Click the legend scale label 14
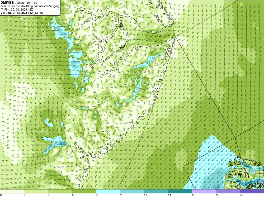Image resolution: width=264 pixels, height=197 pixels. (x=169, y=195)
